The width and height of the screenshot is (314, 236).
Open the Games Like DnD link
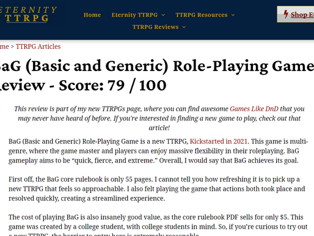[254, 109]
